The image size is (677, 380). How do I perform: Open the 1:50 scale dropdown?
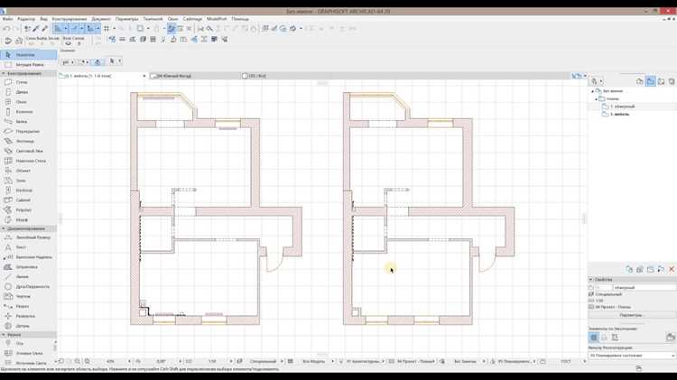230,361
